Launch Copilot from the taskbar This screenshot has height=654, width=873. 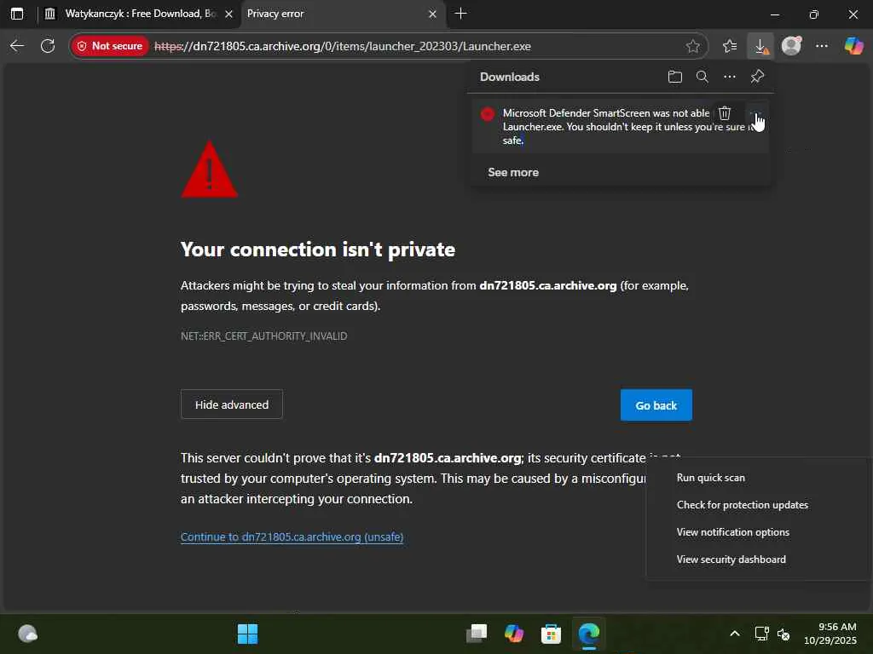pyautogui.click(x=514, y=634)
